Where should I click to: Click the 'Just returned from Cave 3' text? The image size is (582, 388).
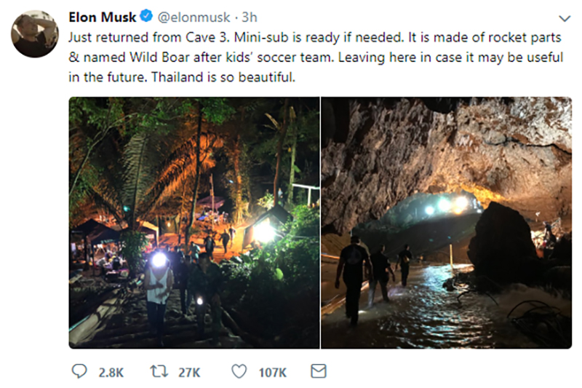(x=131, y=37)
